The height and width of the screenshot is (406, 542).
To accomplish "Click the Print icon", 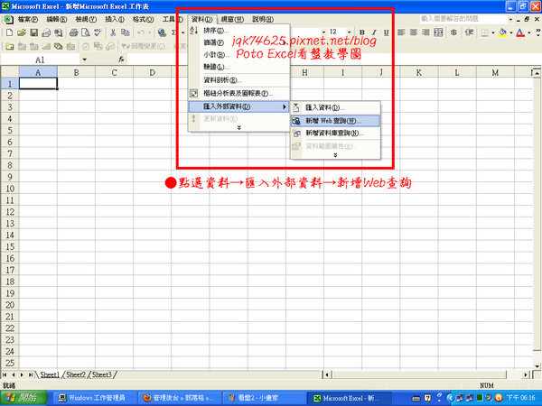I will coord(73,32).
